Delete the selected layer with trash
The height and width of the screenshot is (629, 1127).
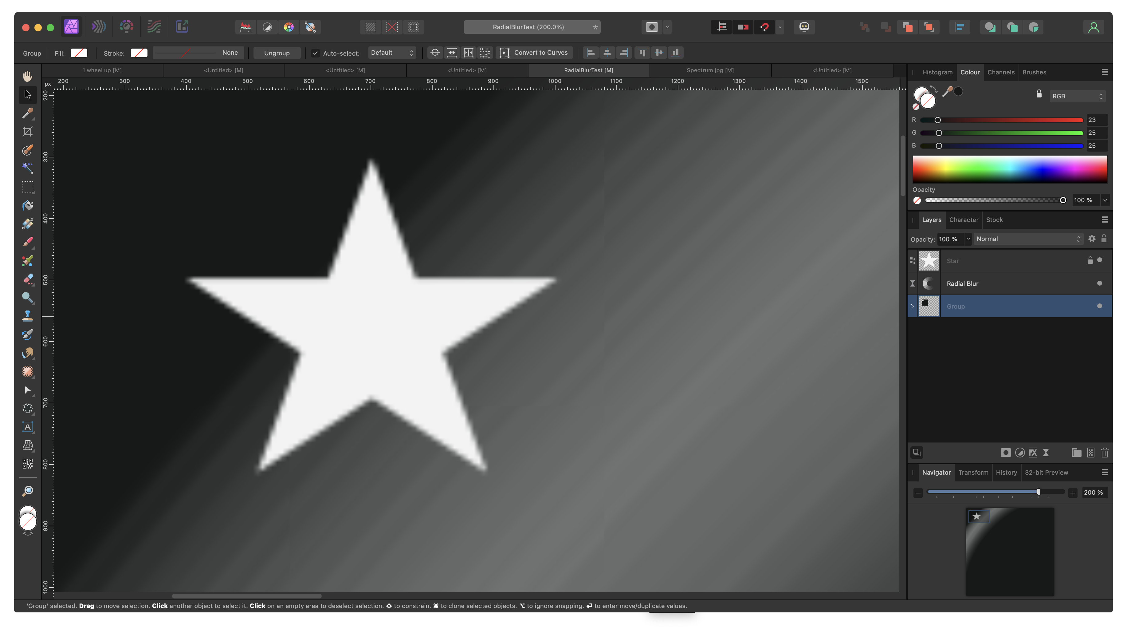[1105, 453]
